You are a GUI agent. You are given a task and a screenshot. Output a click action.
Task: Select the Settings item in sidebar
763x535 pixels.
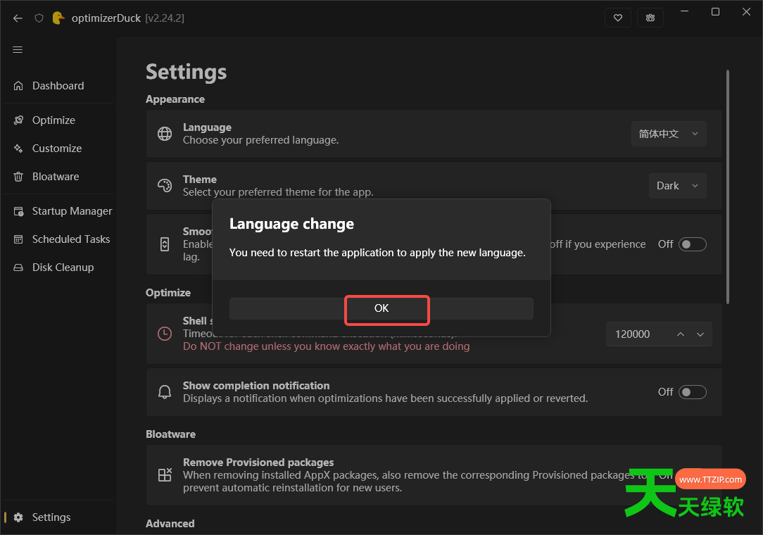pyautogui.click(x=58, y=517)
